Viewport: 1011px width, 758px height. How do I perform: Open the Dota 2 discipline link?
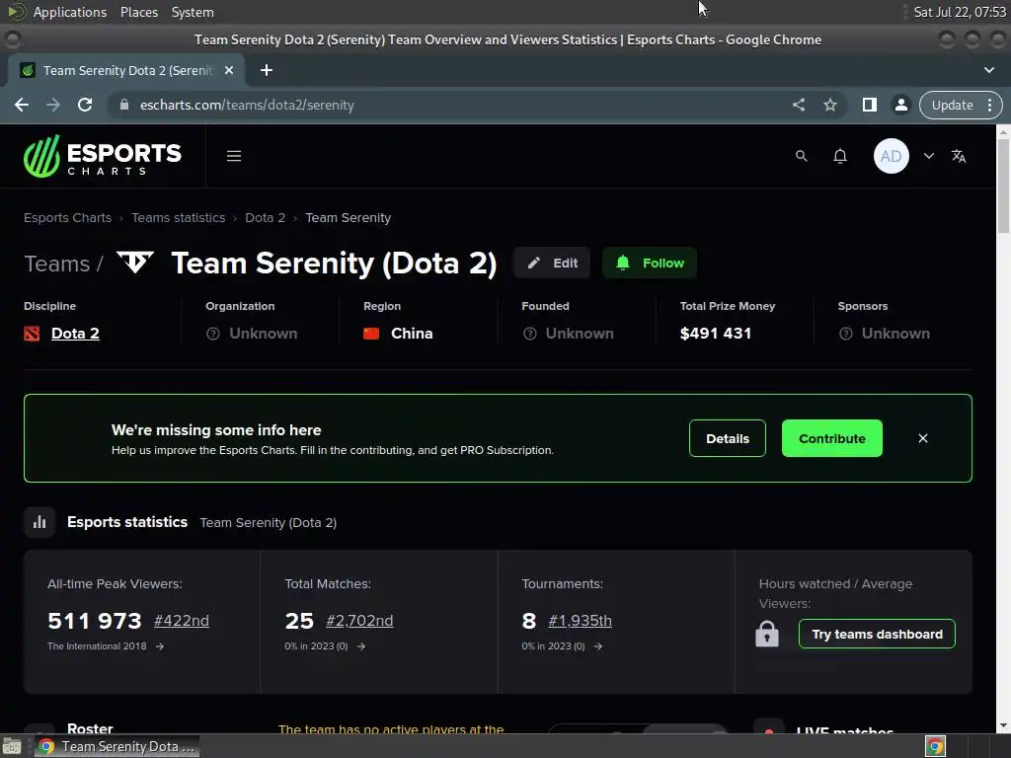[75, 334]
